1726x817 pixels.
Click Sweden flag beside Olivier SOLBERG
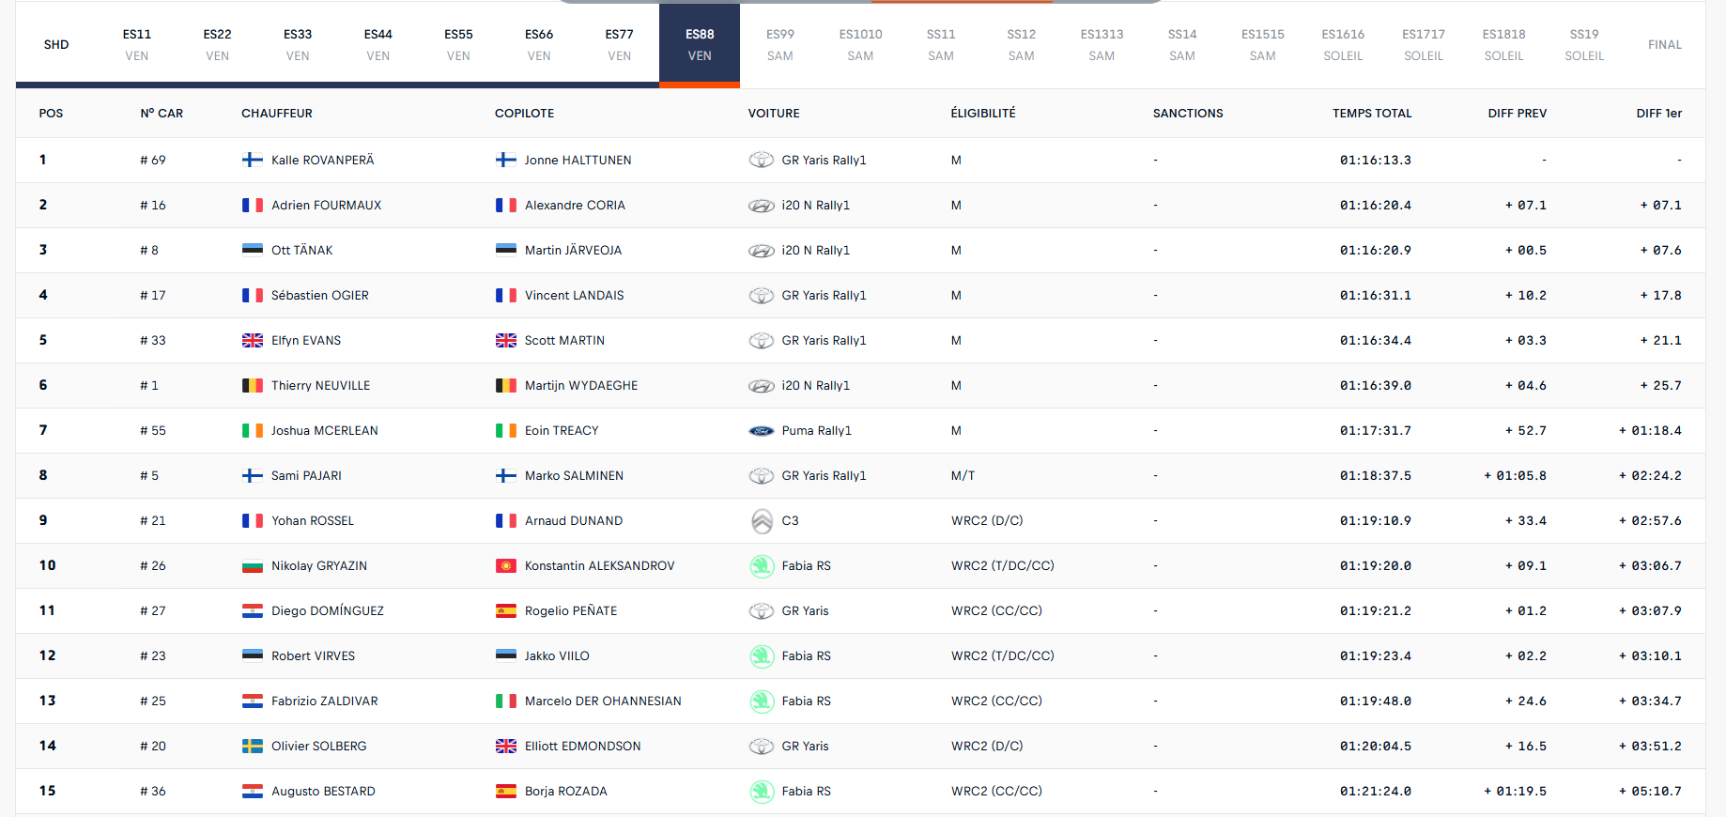253,746
